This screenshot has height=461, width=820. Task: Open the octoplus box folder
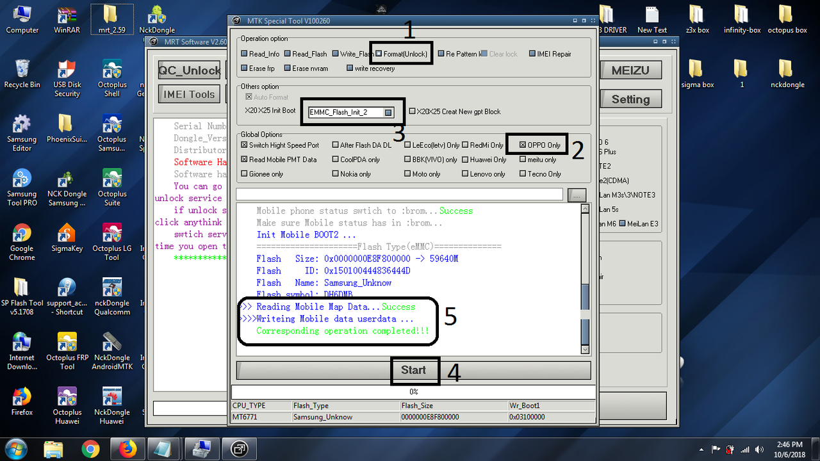point(787,19)
